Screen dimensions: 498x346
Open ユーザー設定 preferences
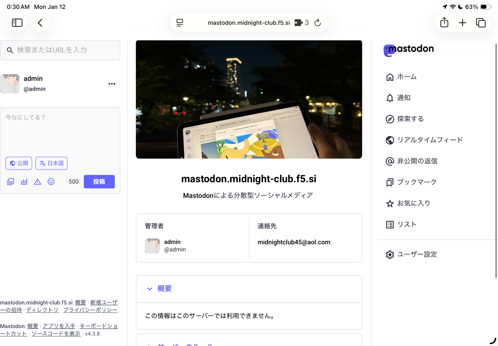(x=417, y=255)
